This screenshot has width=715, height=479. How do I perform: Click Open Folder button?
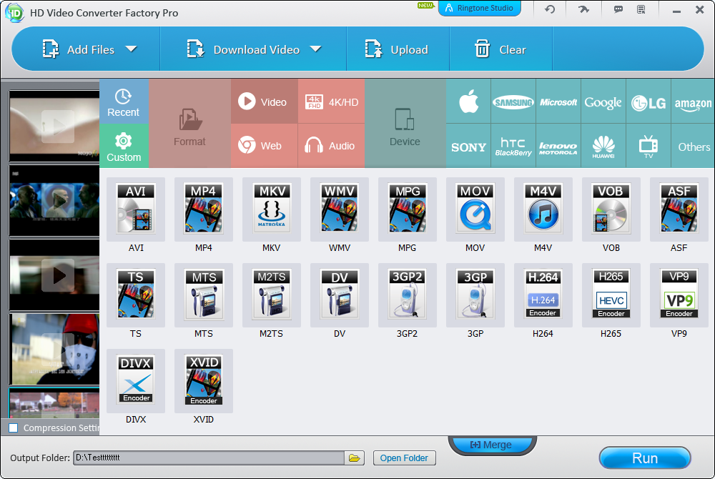(x=404, y=458)
